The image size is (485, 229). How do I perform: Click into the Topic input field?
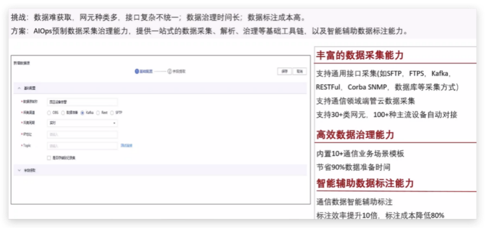(82, 146)
